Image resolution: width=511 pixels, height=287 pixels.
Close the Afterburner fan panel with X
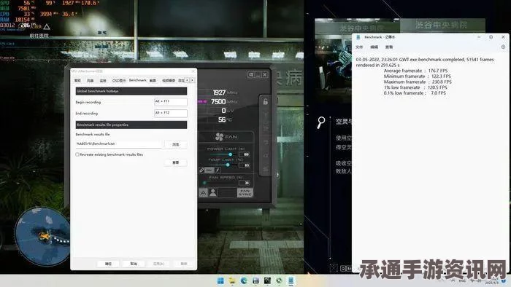click(x=265, y=75)
